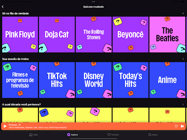Tap the artist names line in mini player
This screenshot has height=140, width=187.
[x=38, y=128]
